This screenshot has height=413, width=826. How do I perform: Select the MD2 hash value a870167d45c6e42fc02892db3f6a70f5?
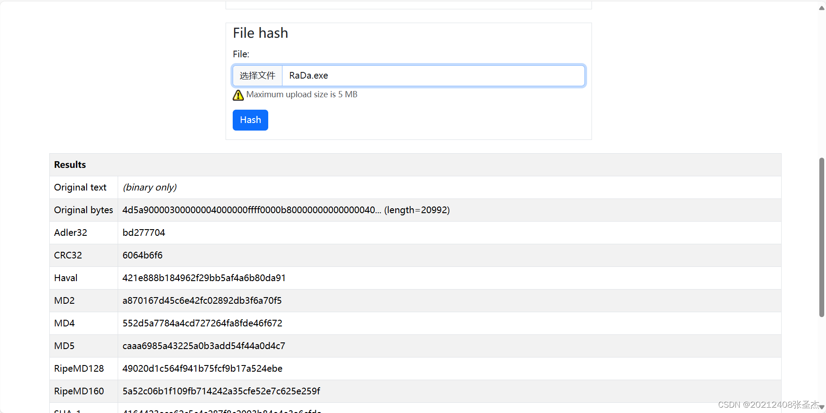[202, 301]
